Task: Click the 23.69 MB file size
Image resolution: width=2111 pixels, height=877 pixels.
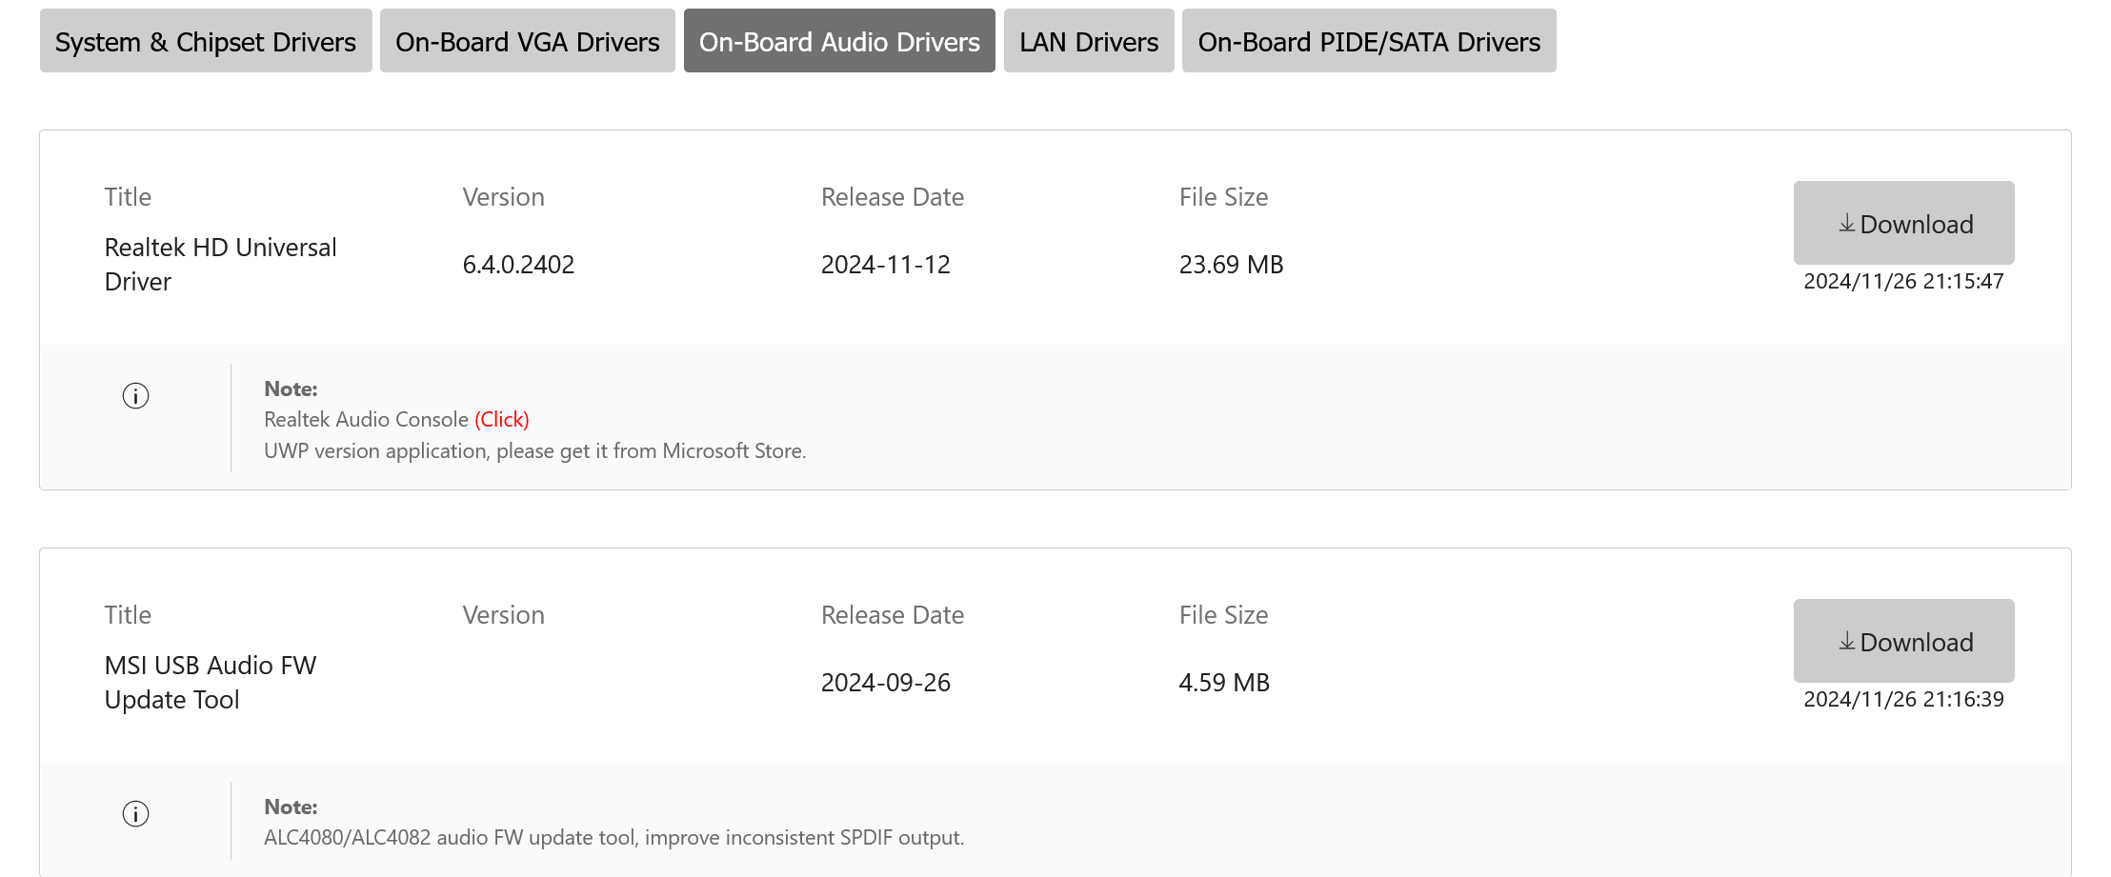Action: (x=1231, y=265)
